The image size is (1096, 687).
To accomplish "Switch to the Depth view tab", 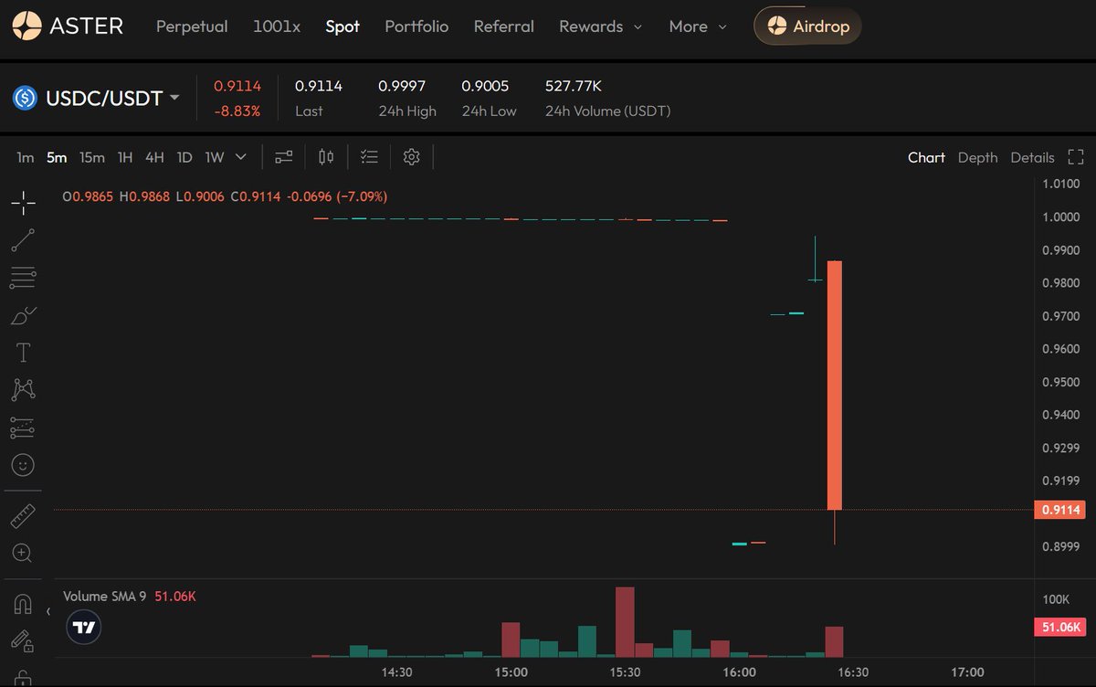I will [977, 157].
